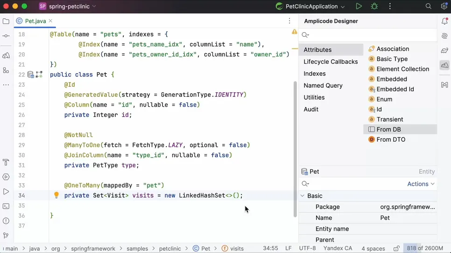Click the visits breadcrumb in navigation bar
Image resolution: width=451 pixels, height=253 pixels.
233,248
